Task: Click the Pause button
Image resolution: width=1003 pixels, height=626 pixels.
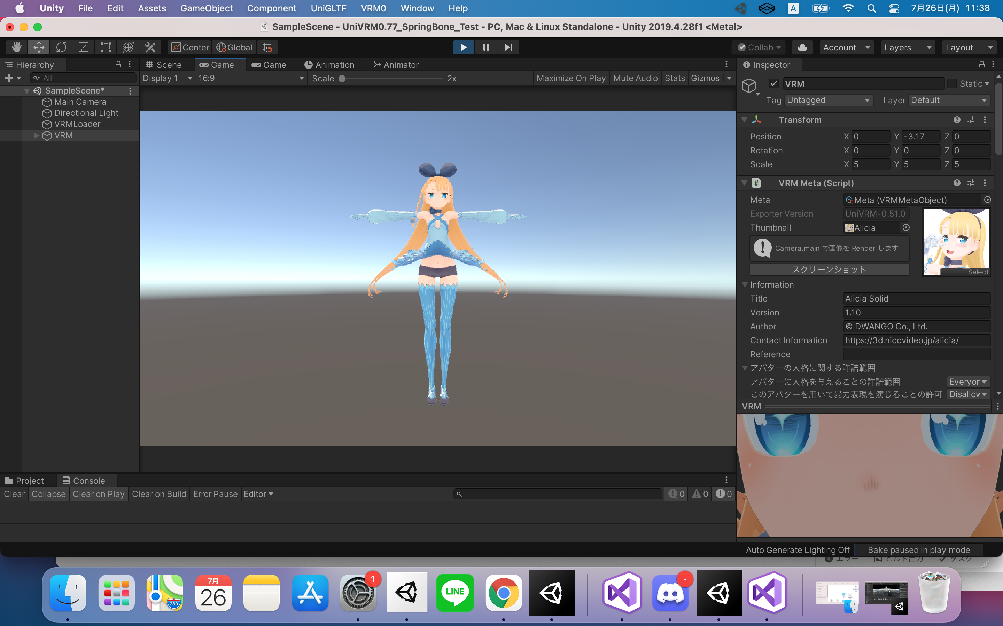Action: 486,47
